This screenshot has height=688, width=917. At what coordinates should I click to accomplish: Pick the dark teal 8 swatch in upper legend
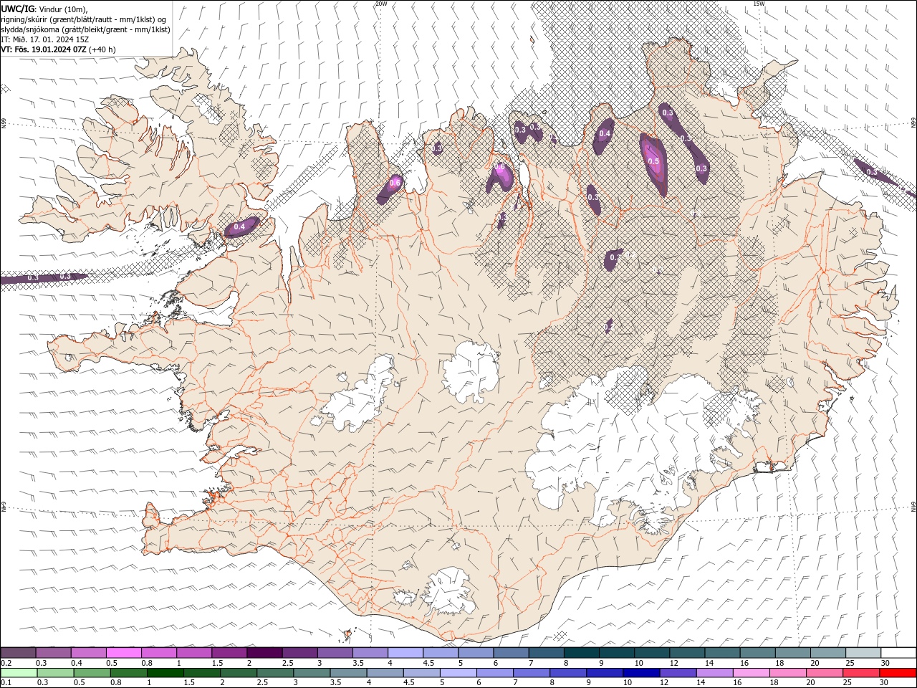click(581, 653)
